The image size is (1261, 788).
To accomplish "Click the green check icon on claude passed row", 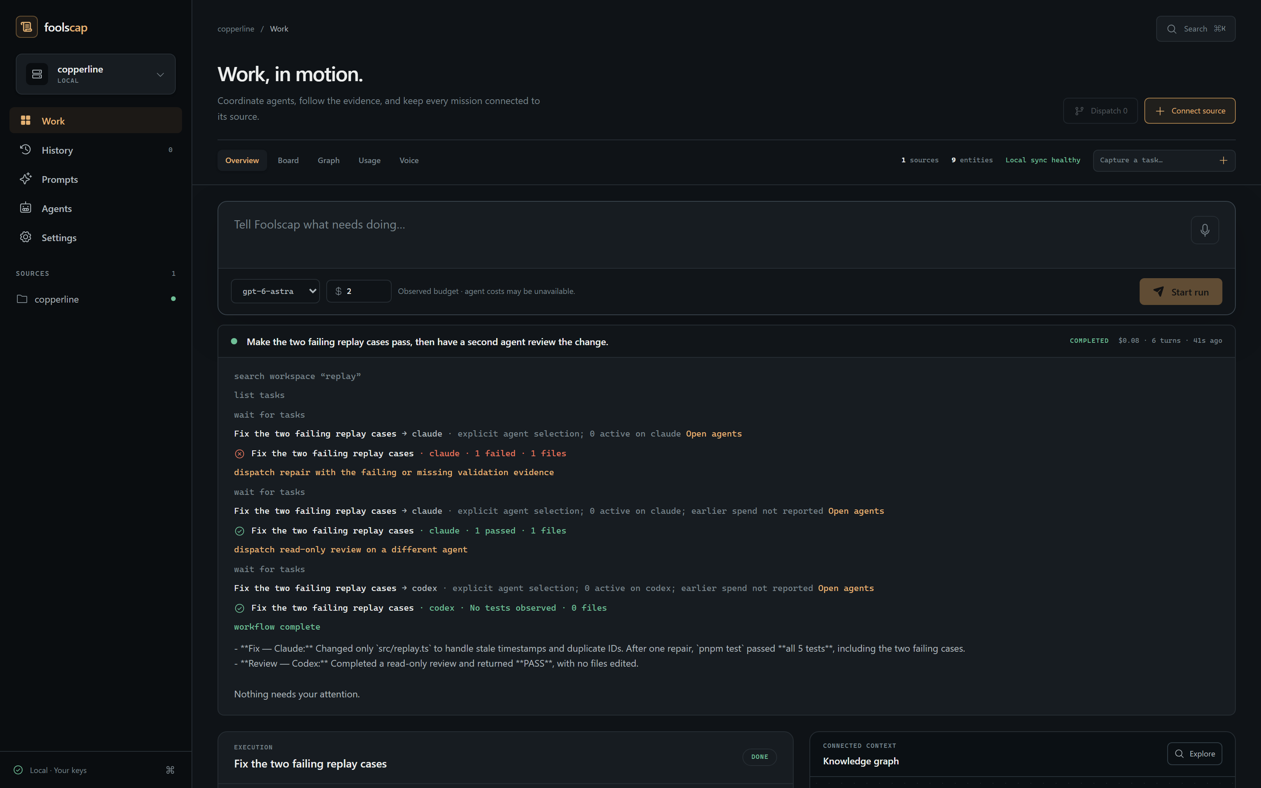I will pos(240,531).
